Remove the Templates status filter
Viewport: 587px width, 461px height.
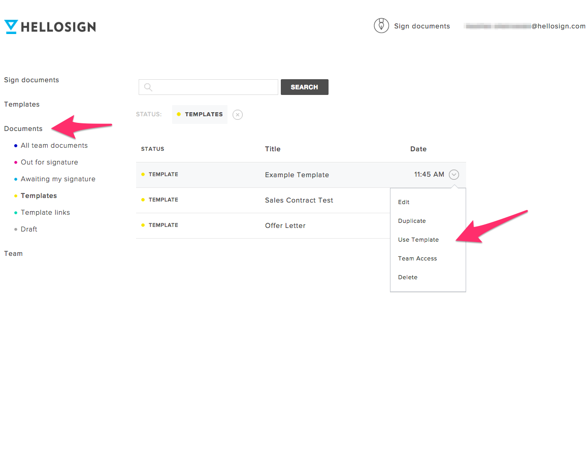coord(237,115)
